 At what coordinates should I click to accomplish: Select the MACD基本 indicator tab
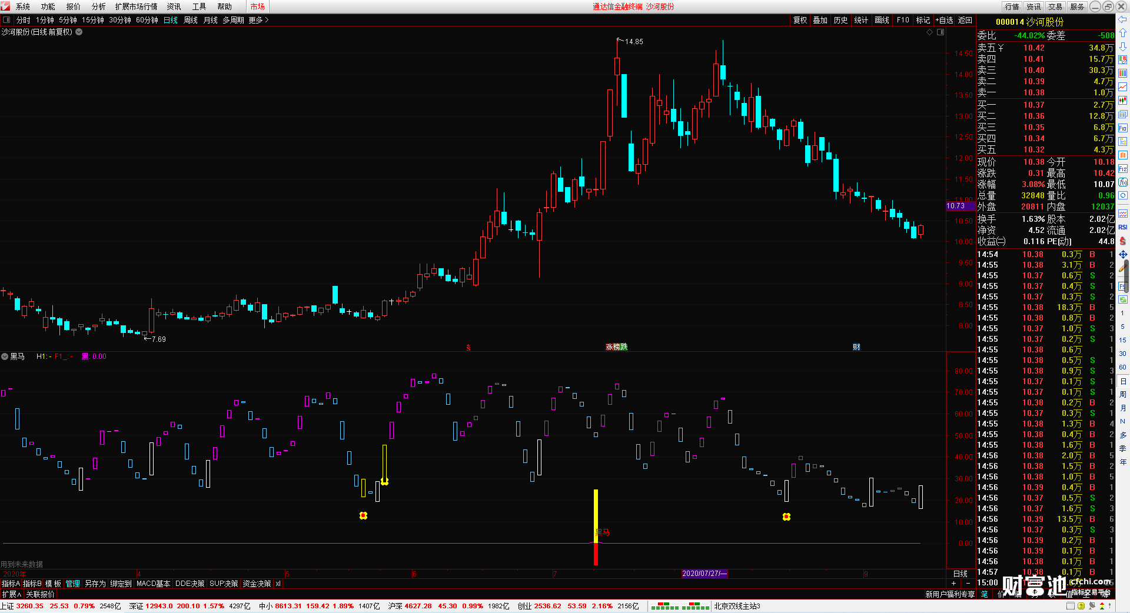[x=153, y=584]
